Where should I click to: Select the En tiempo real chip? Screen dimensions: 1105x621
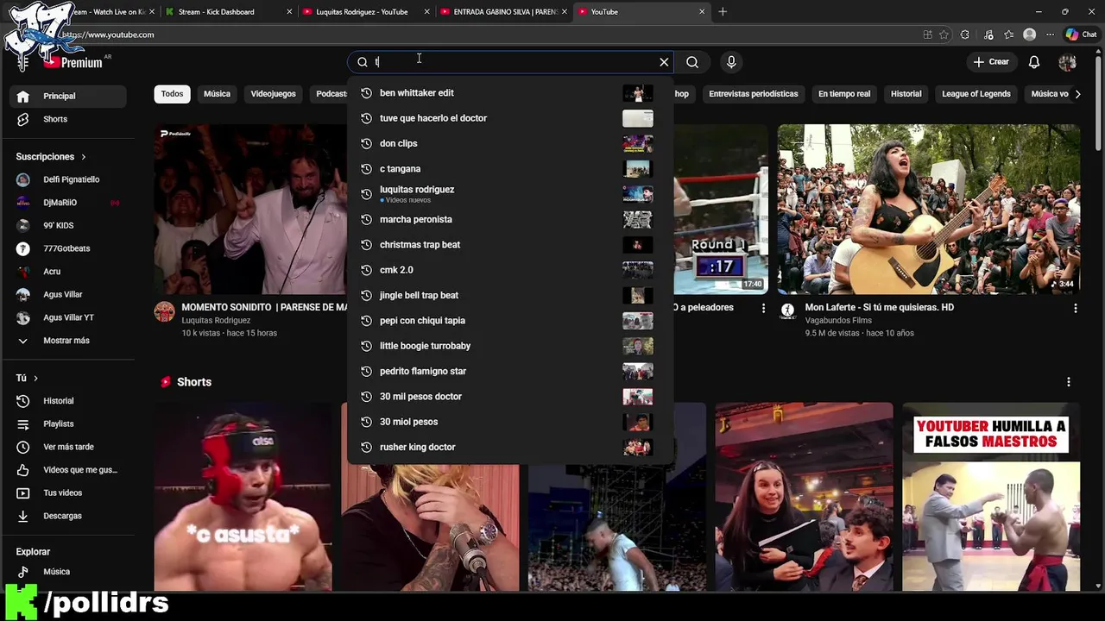[844, 94]
